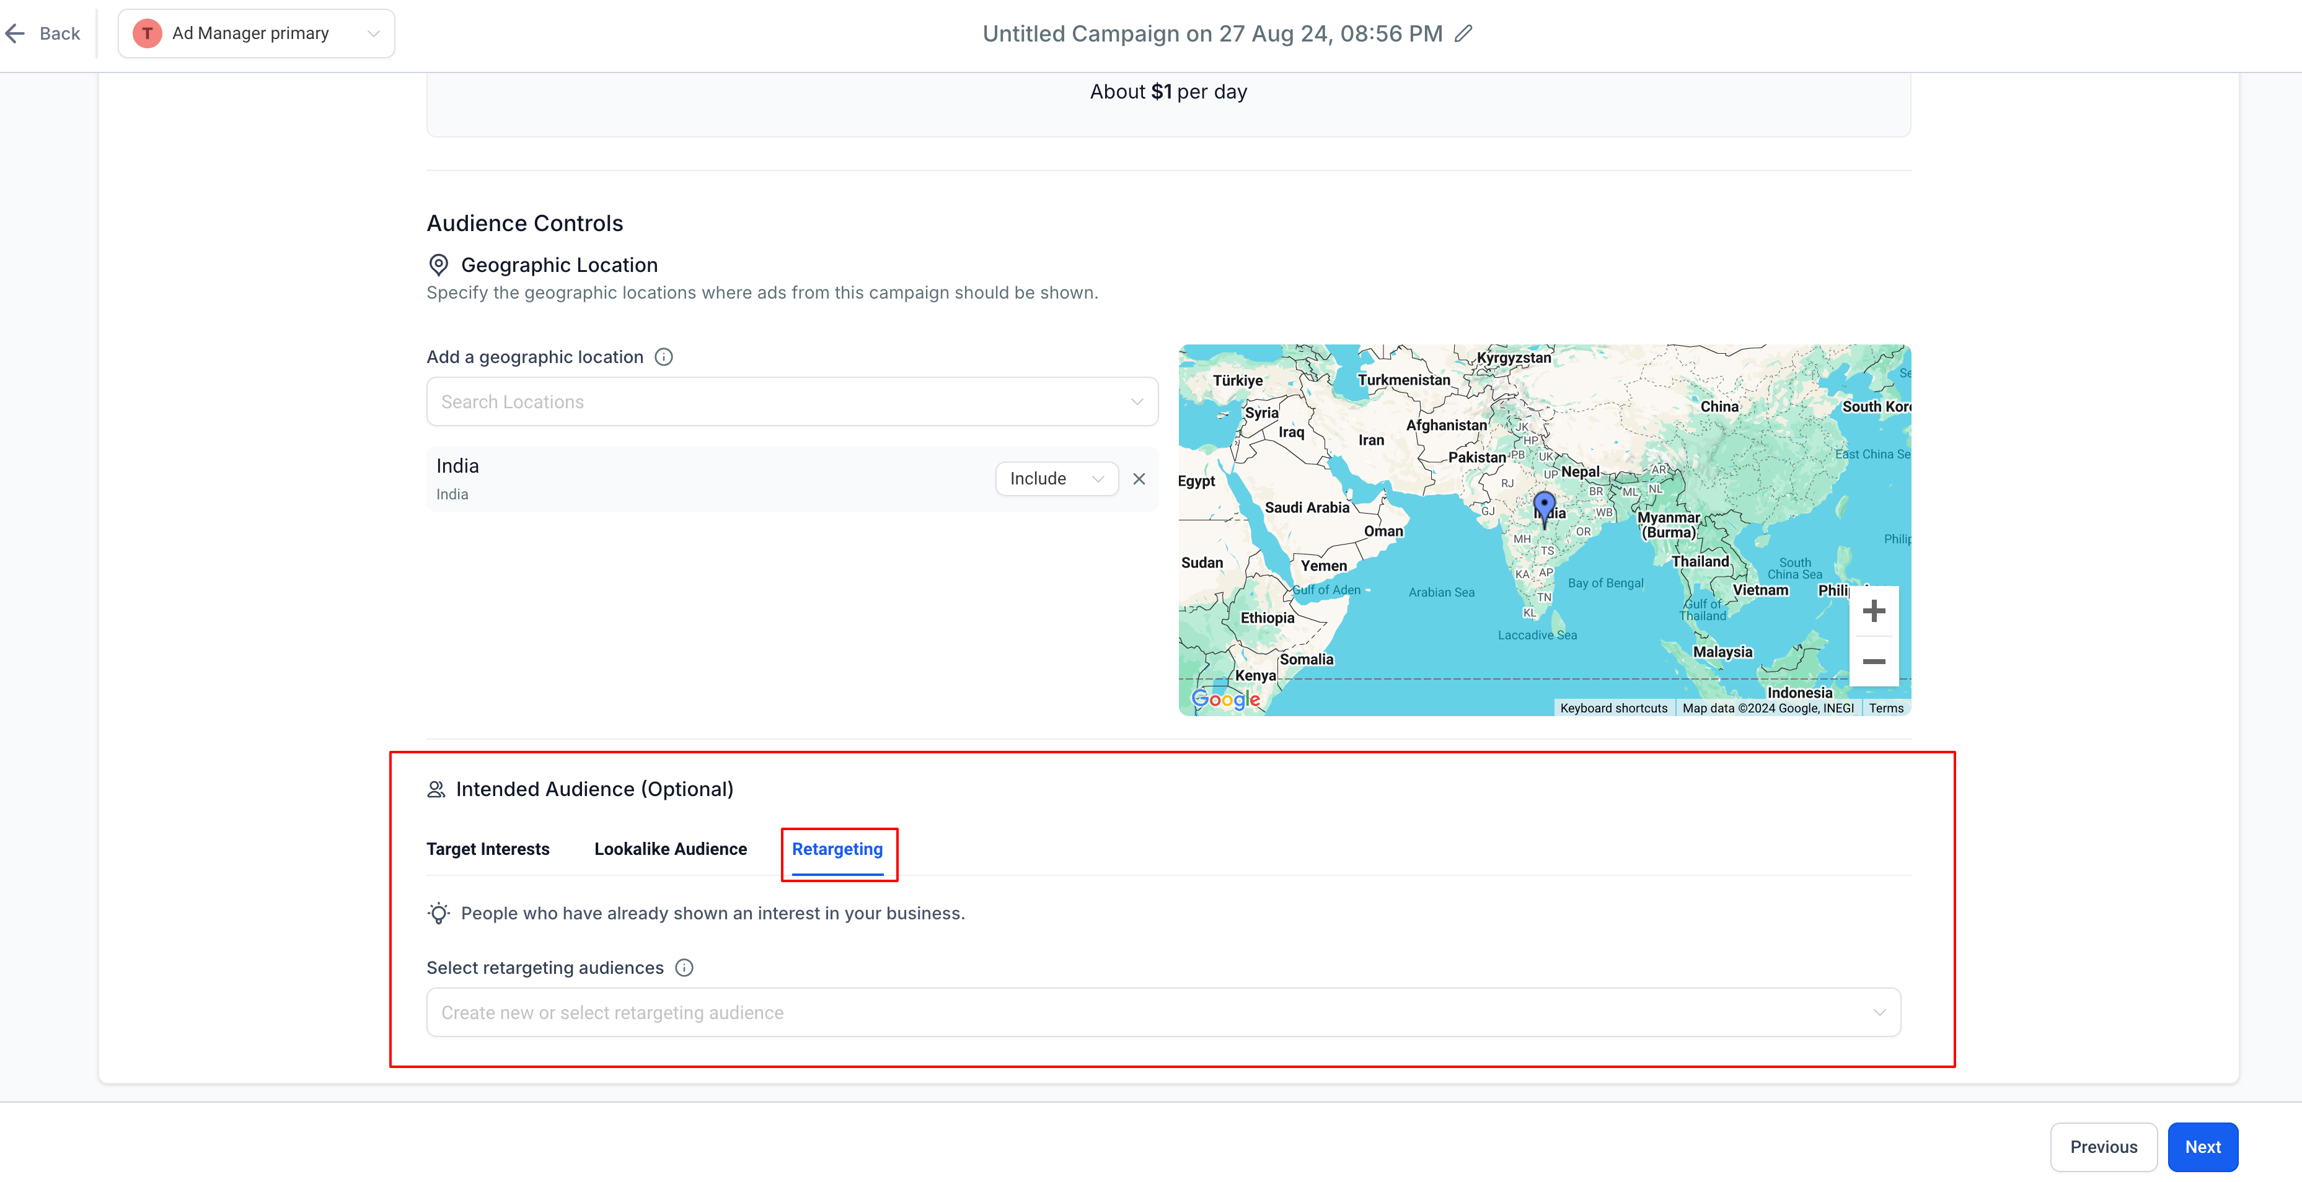Open the map Terms link
Image resolution: width=2302 pixels, height=1182 pixels.
coord(1885,707)
